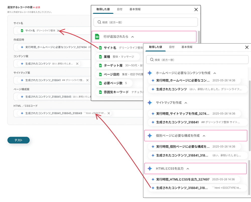Collapse ホームページに必要なコンテンツを作成 section chevron
251x202 pixels.
pos(215,73)
